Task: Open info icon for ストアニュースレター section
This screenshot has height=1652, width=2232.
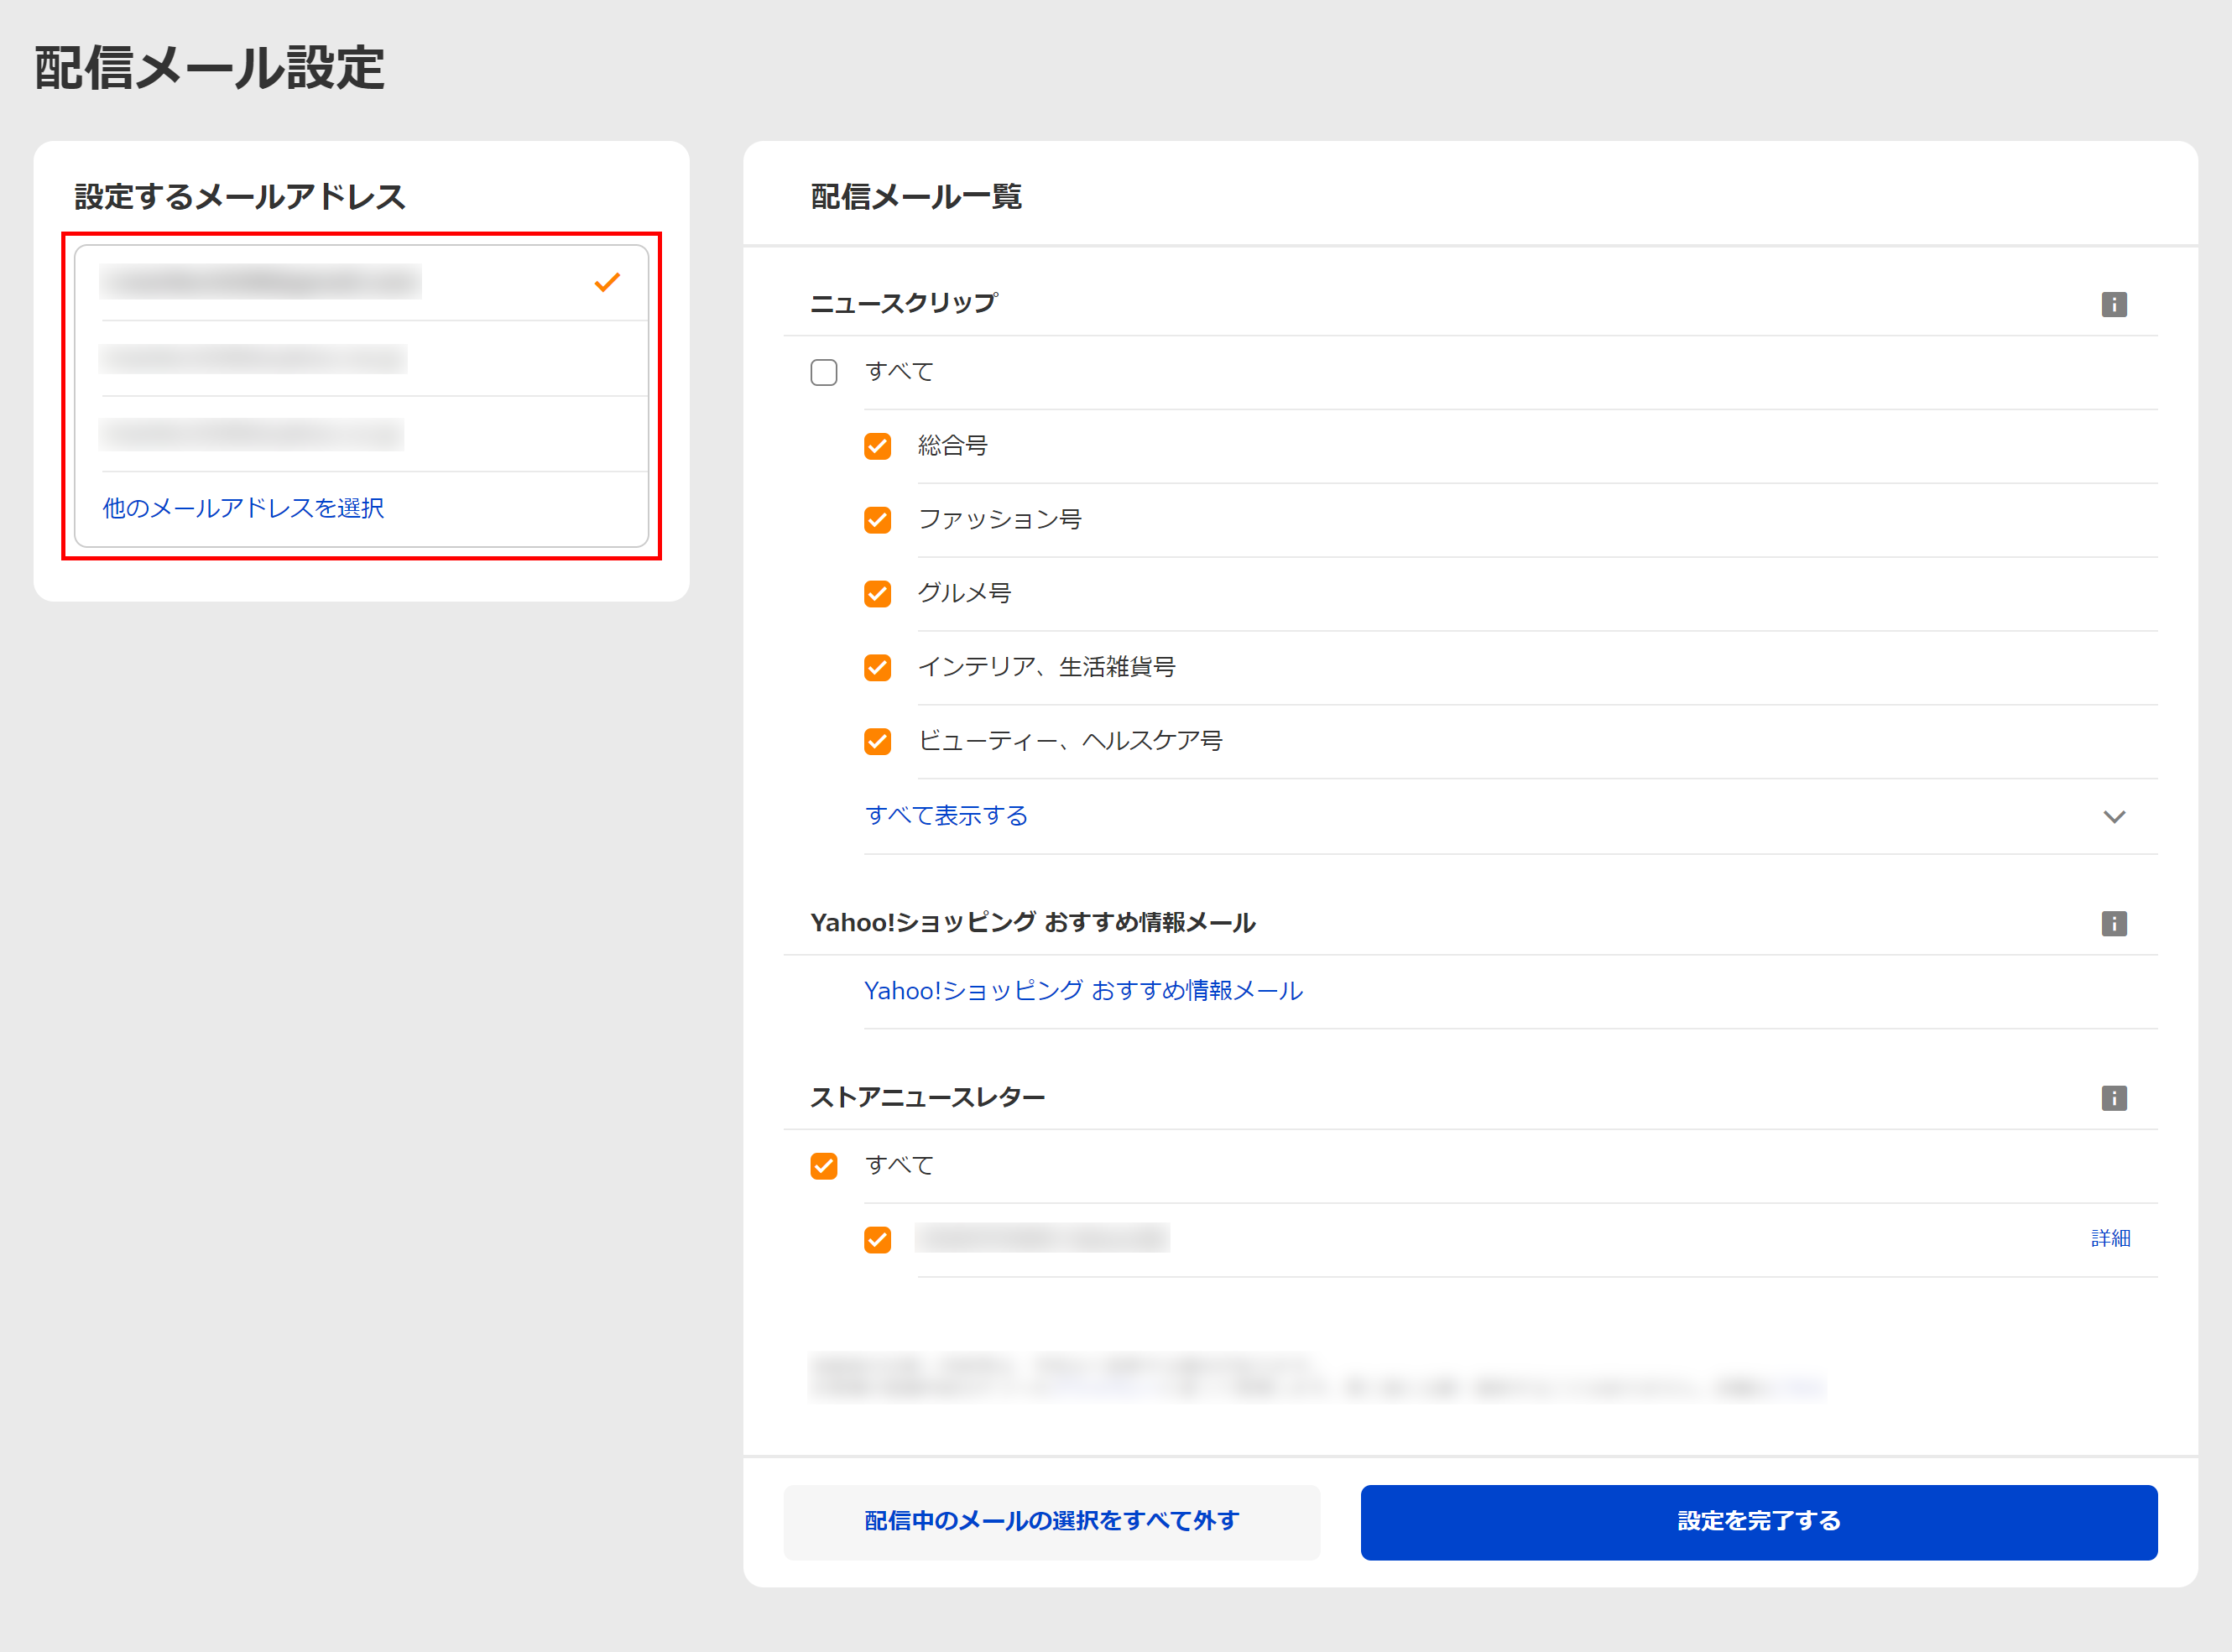Action: point(2114,1098)
